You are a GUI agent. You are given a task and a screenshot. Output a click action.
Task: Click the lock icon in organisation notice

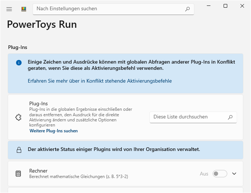(19, 150)
